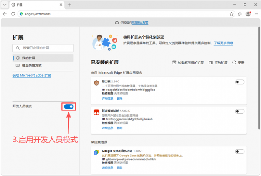Enable Google 文档的离线功能 extension toggle
Image resolution: width=261 pixels, height=176 pixels.
[x=240, y=151]
